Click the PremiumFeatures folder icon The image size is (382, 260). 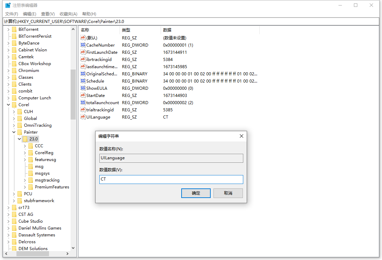click(x=31, y=187)
